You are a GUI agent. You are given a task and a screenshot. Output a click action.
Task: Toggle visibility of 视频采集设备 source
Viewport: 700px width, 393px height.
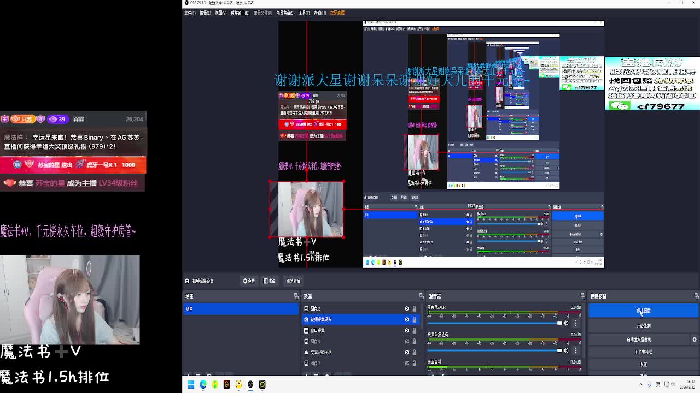point(407,319)
